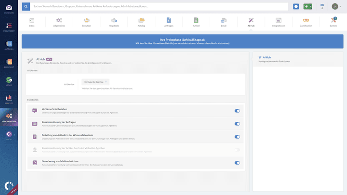
Task: Expand the Insight sidebar arrow
Action: [x=14, y=135]
